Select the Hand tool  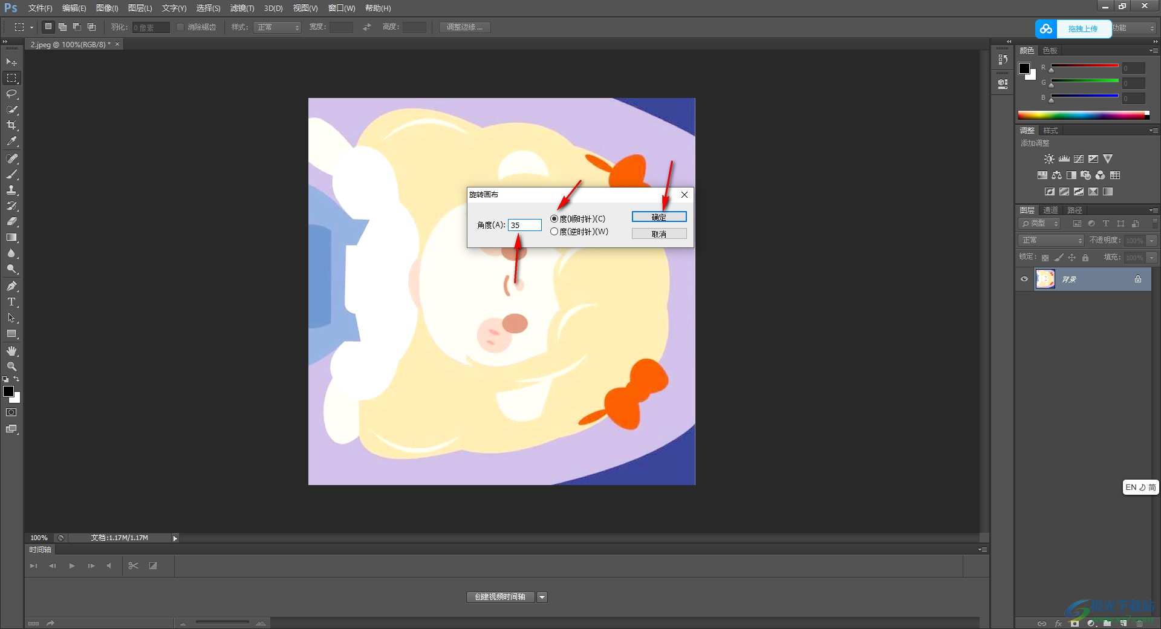click(11, 351)
